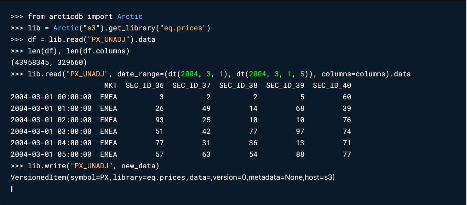The image size is (467, 205).
Task: Select the value 97 under SEC_ID_39
Action: (x=299, y=131)
